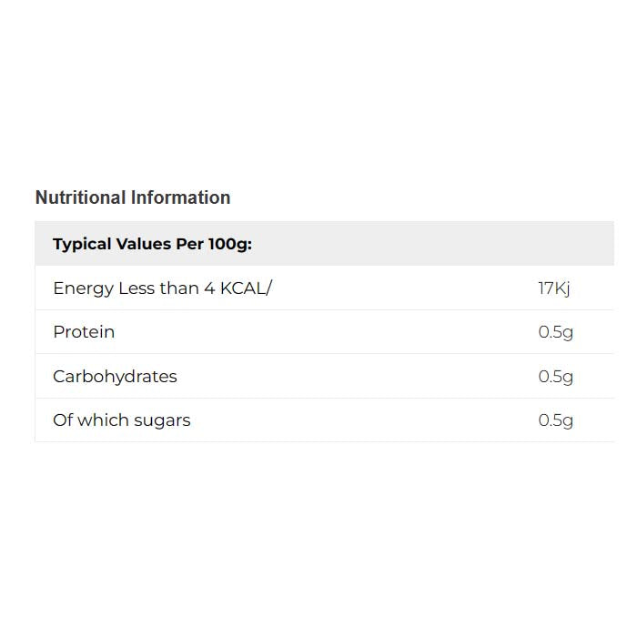Click the Carbohydrates row label
Viewport: 637px width, 637px height.
(x=115, y=377)
